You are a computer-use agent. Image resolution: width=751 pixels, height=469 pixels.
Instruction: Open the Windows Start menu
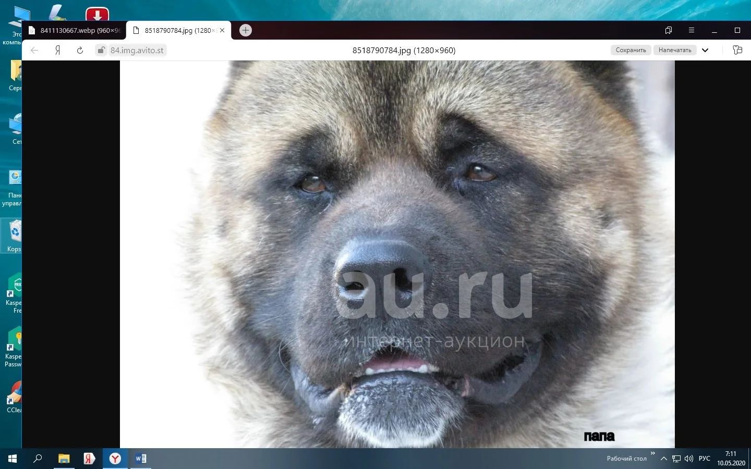[x=13, y=459]
